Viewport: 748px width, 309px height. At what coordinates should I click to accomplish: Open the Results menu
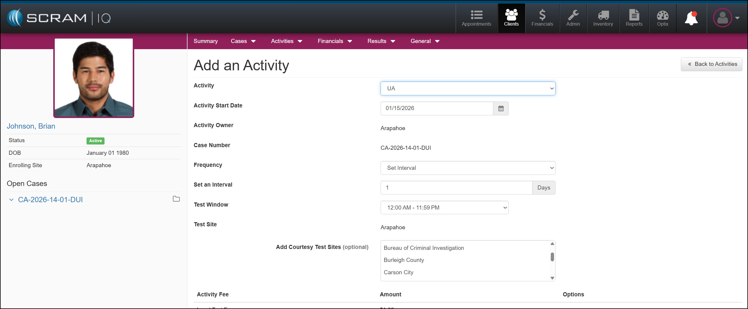pos(381,41)
